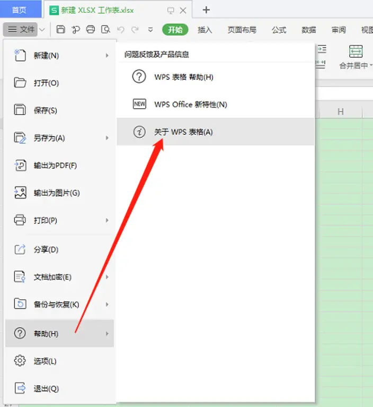
Task: Click the redo arrow icon
Action: (x=135, y=30)
